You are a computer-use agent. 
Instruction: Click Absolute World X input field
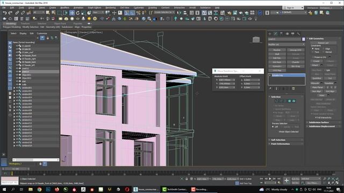226,80
